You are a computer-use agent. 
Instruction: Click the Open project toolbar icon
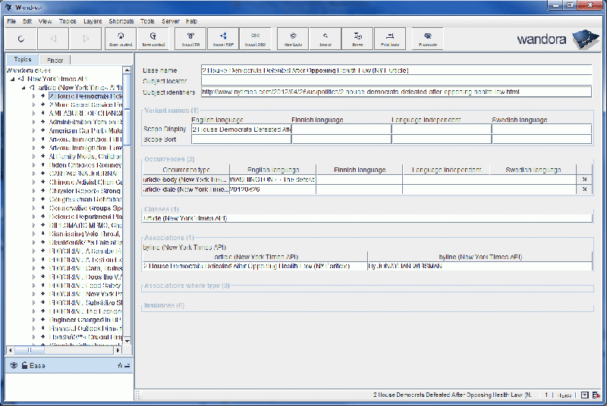pos(121,38)
